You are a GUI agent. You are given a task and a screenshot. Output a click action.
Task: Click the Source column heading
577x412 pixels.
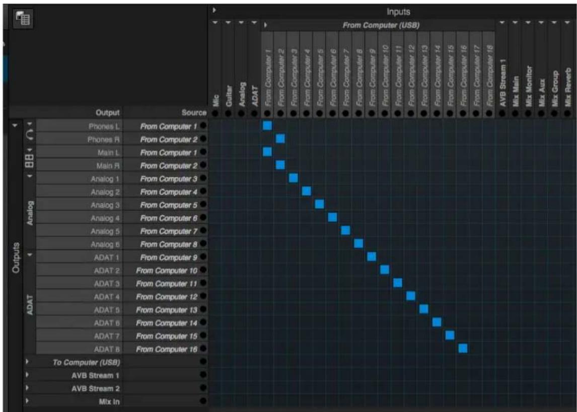(x=194, y=113)
